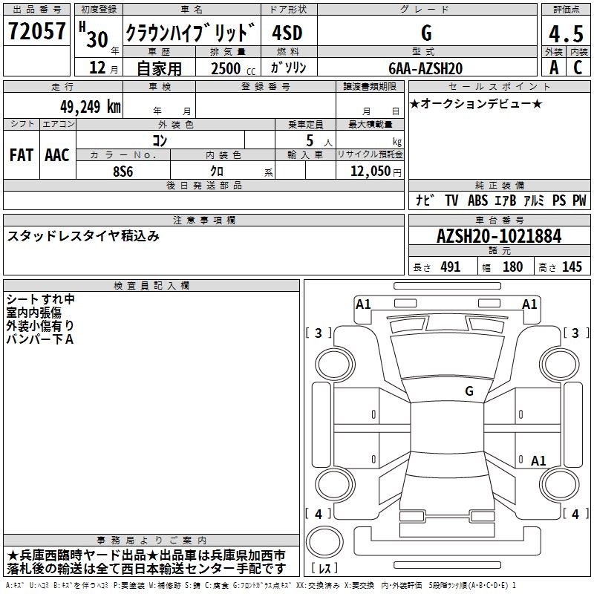
Task: Click the displacement value 2500 cc
Action: 233,68
